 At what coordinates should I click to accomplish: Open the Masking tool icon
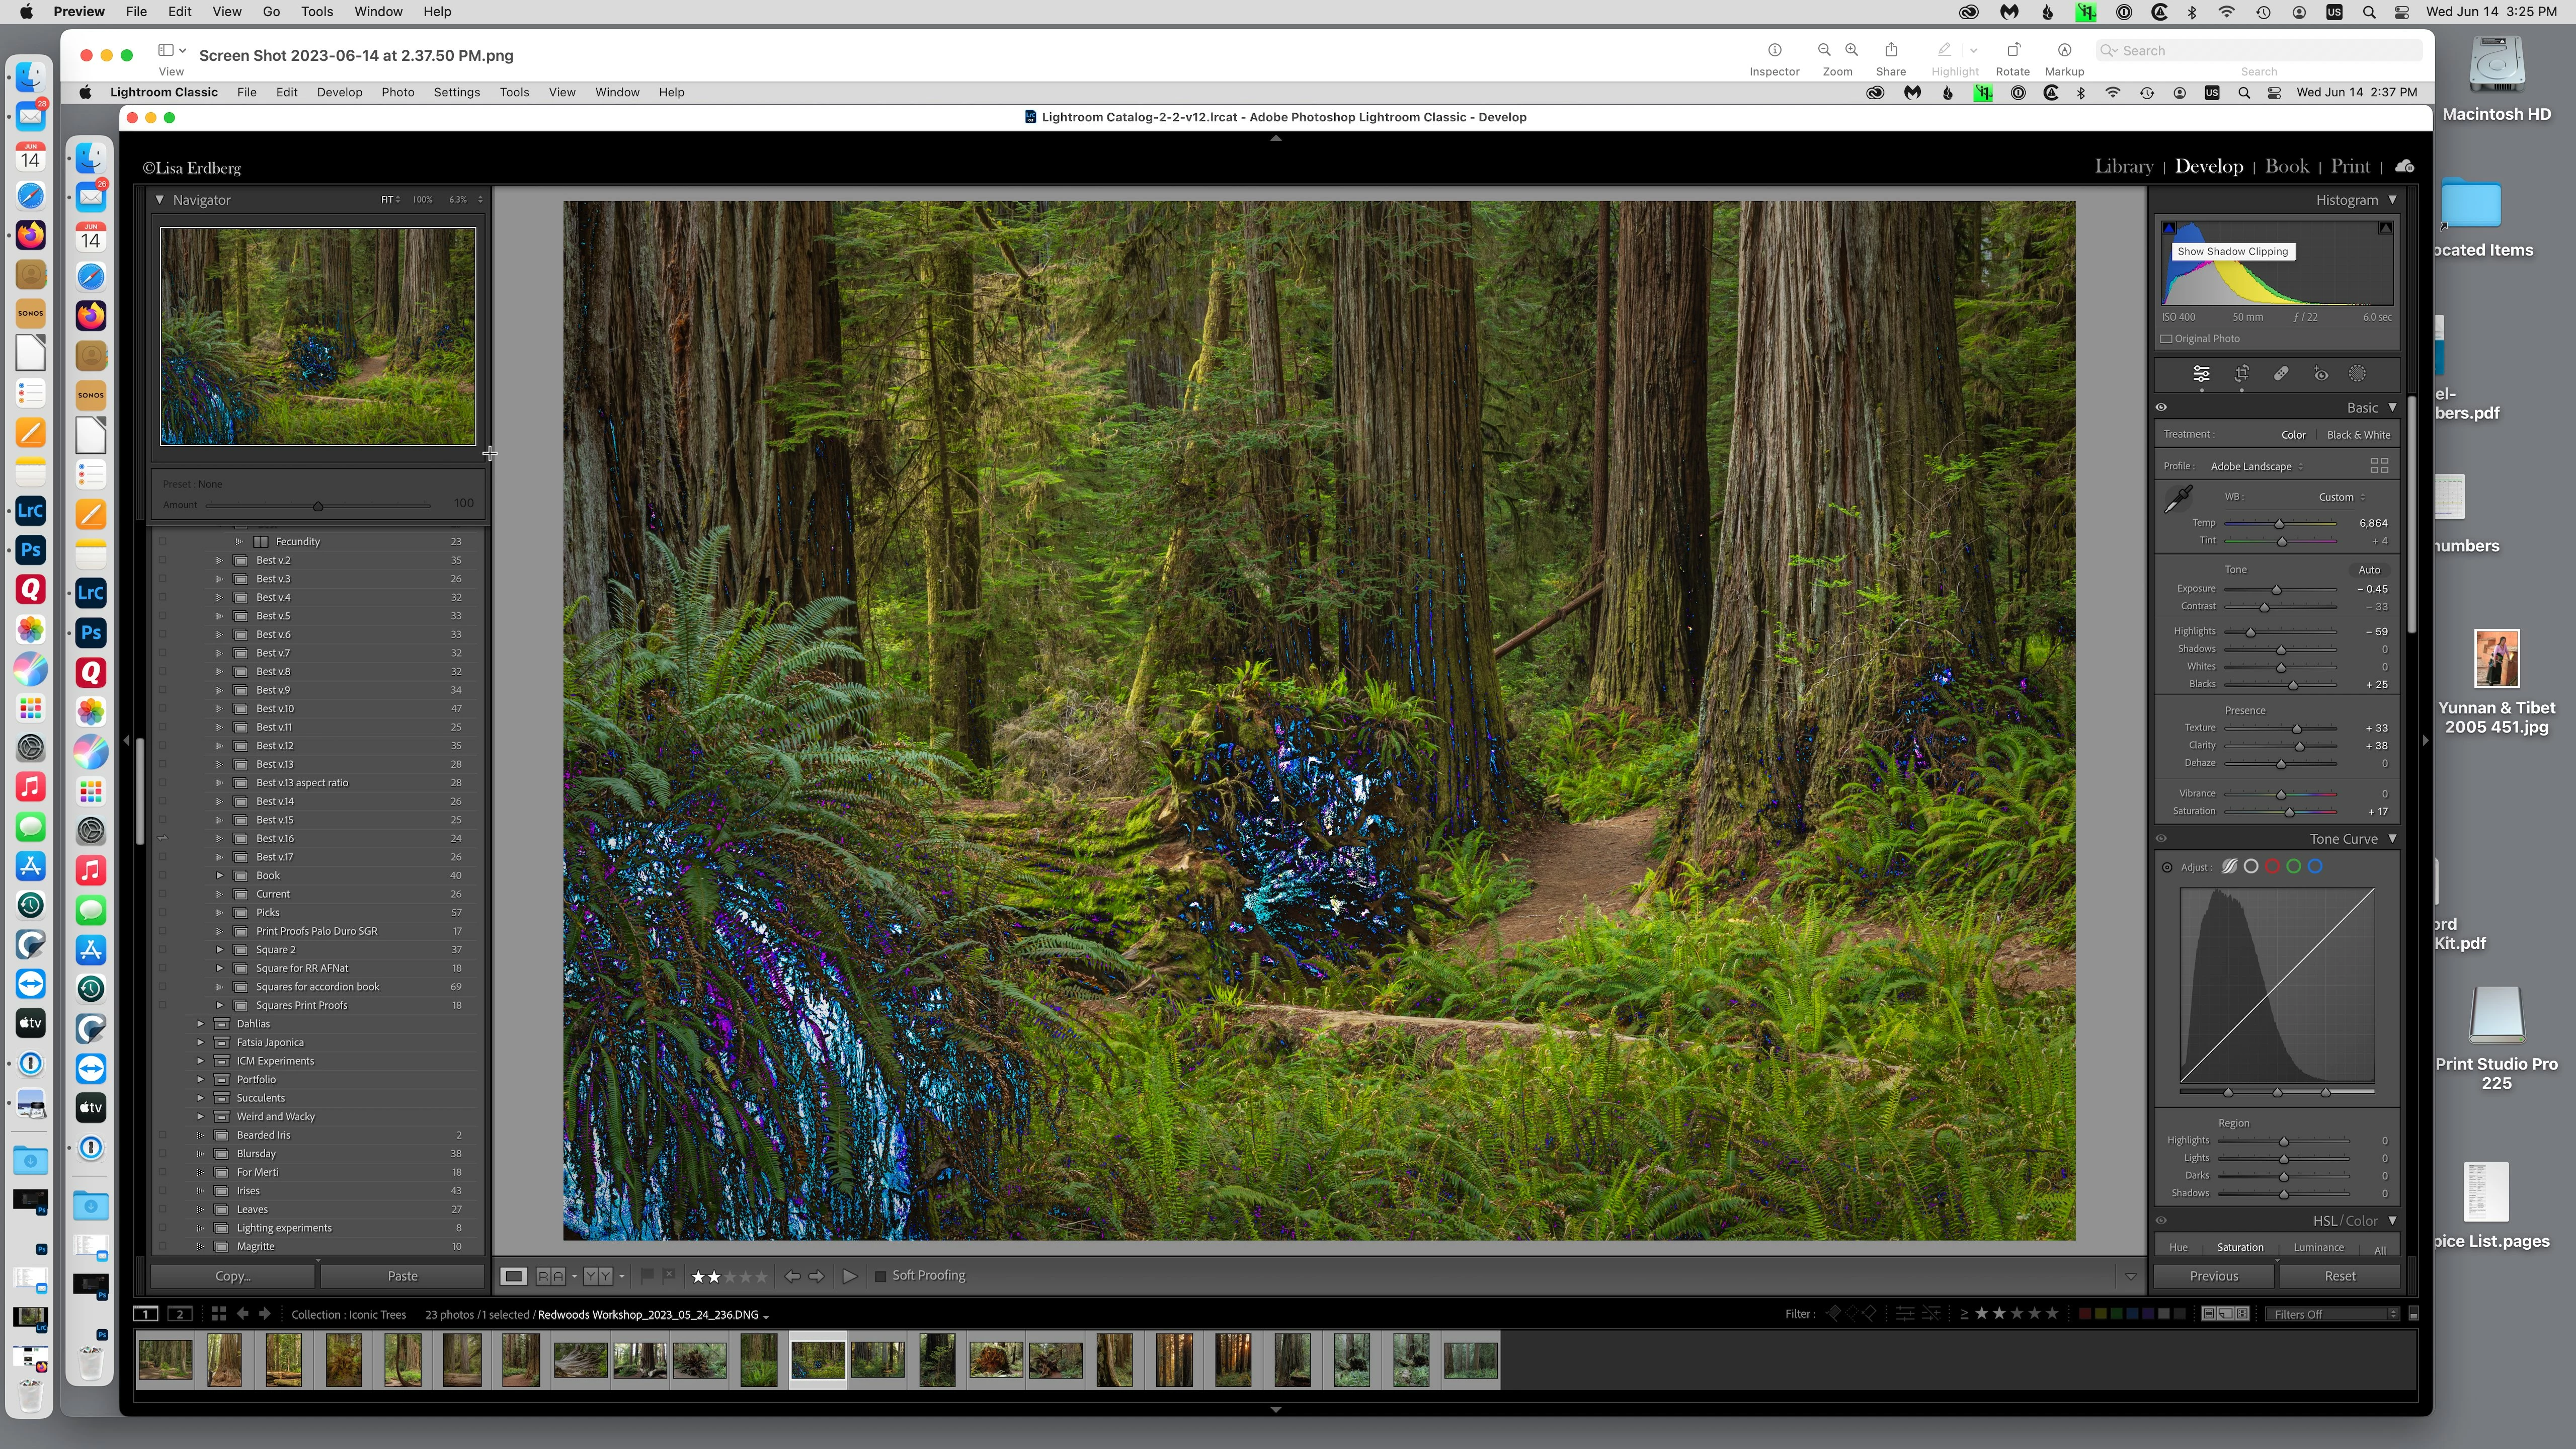pyautogui.click(x=2357, y=374)
